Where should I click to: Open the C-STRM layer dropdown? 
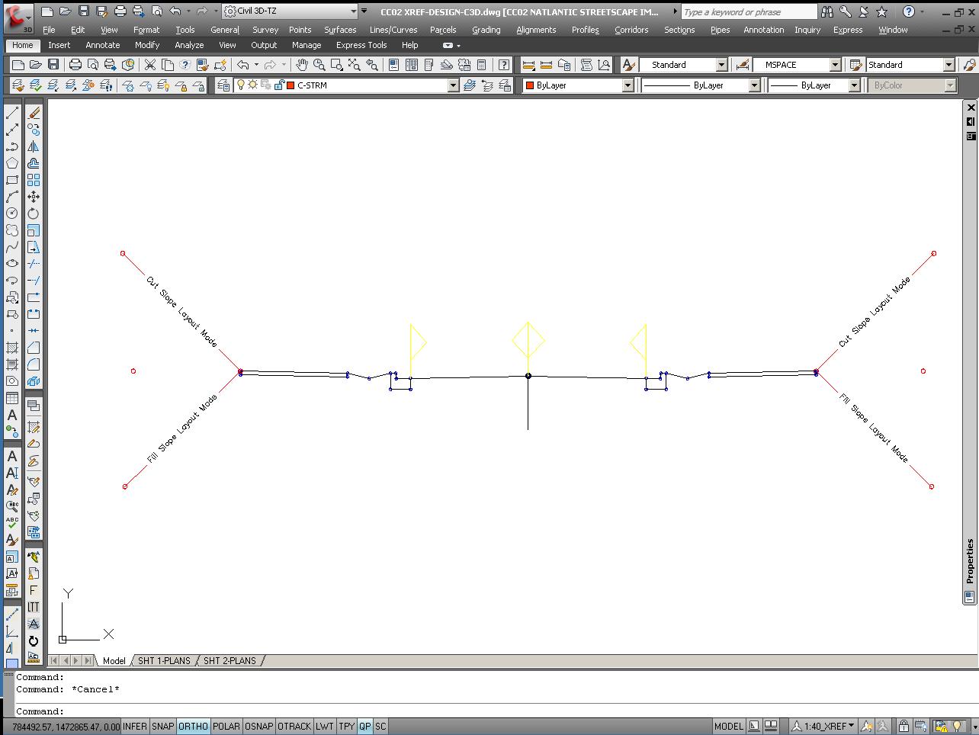454,85
